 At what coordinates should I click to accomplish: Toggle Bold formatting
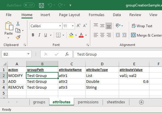point(33,35)
